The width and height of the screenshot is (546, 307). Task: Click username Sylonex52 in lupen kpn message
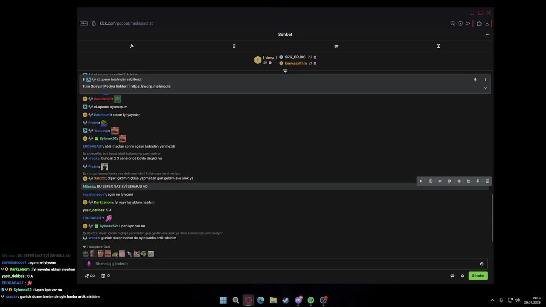pos(108,226)
